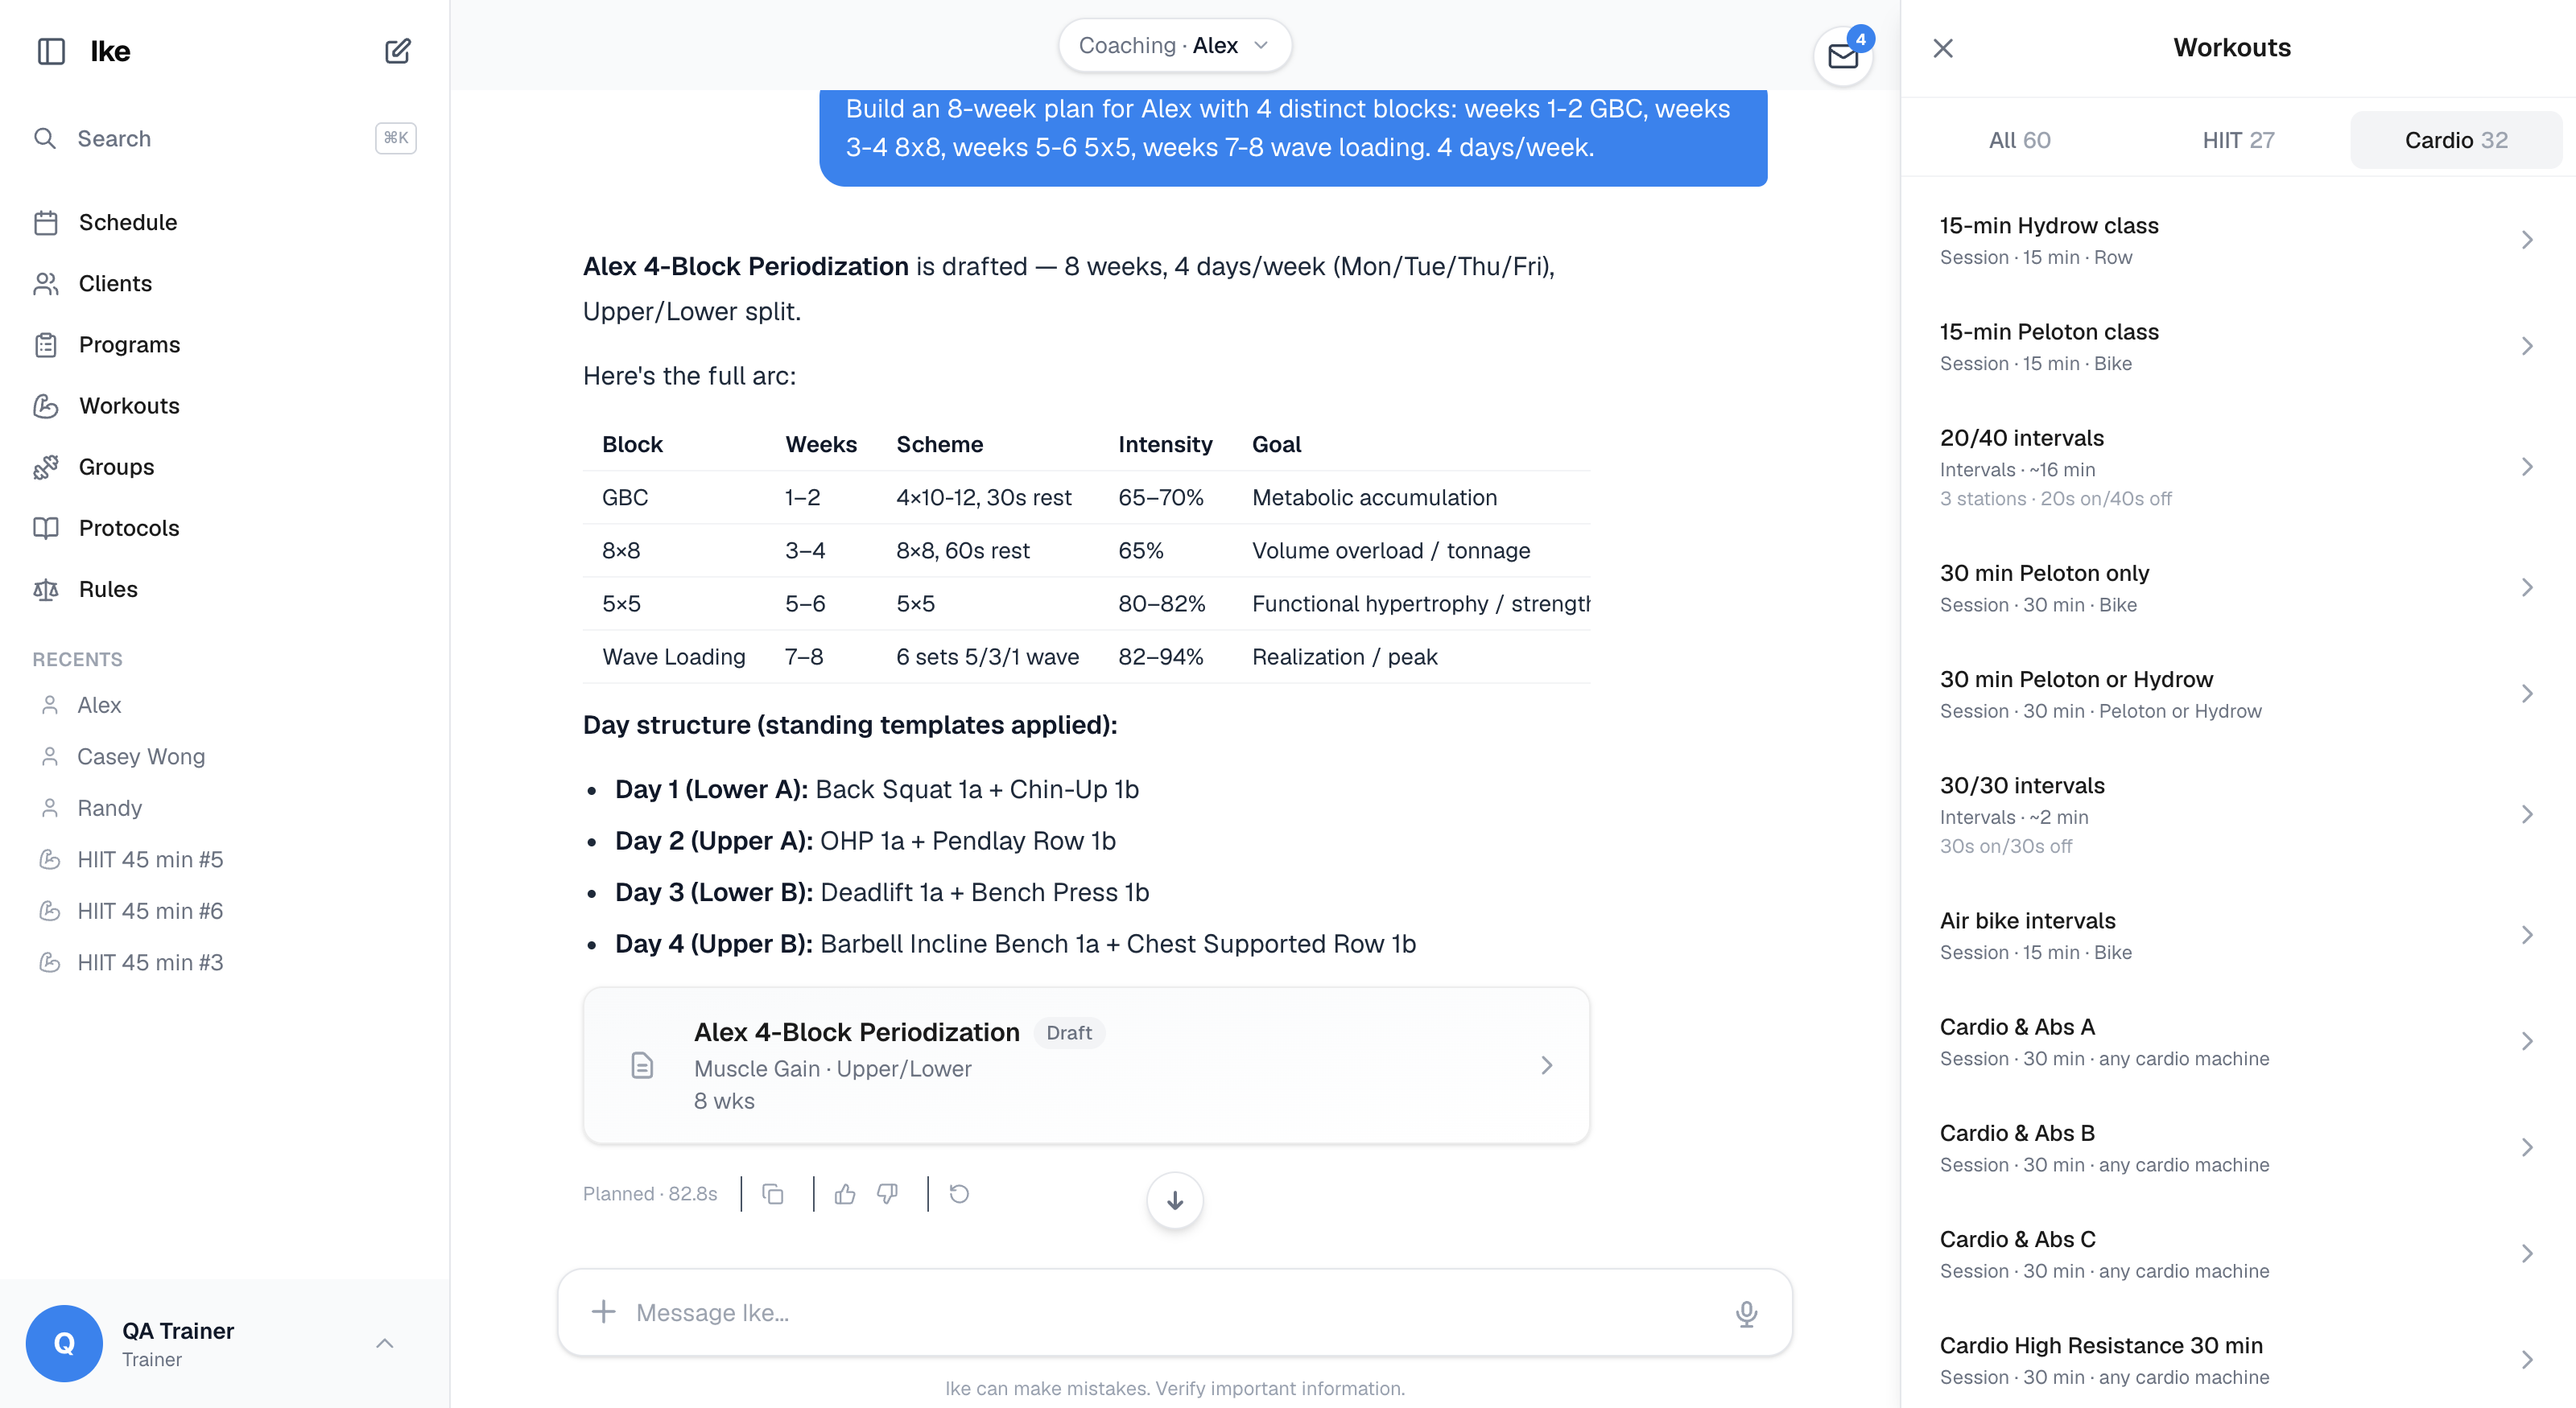Expand the QA Trainer account menu
Viewport: 2576px width, 1408px height.
(x=225, y=1343)
